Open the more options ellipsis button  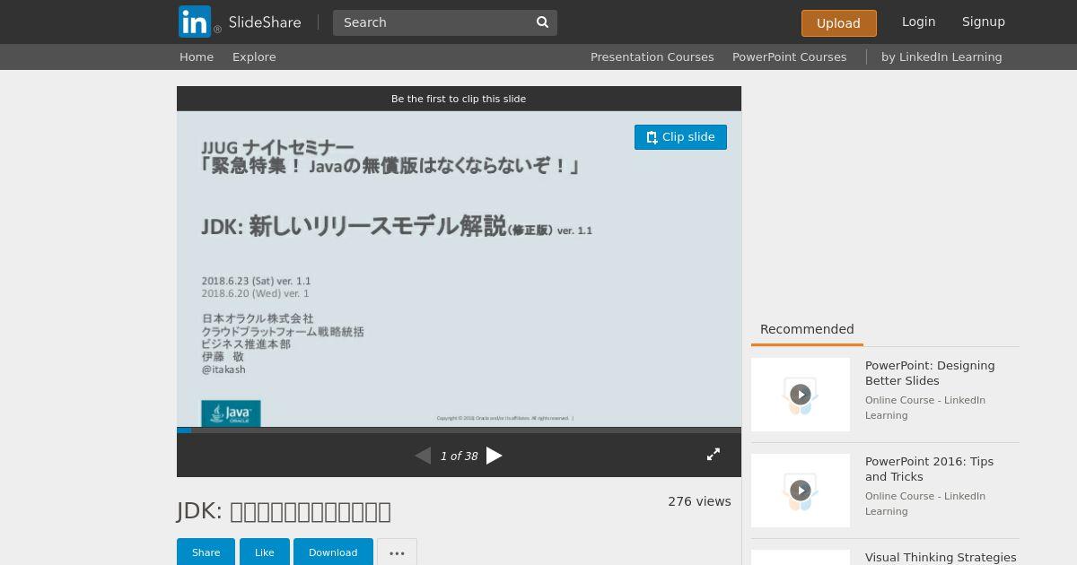pos(397,552)
